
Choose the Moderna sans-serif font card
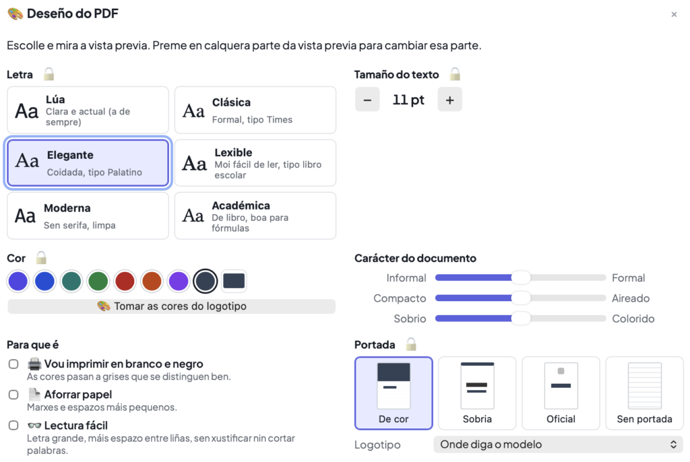tap(88, 216)
